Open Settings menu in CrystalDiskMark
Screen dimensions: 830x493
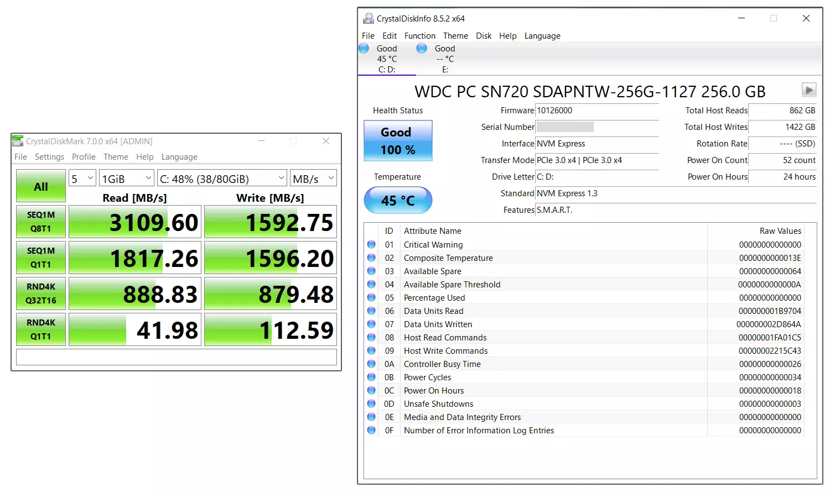click(x=49, y=157)
